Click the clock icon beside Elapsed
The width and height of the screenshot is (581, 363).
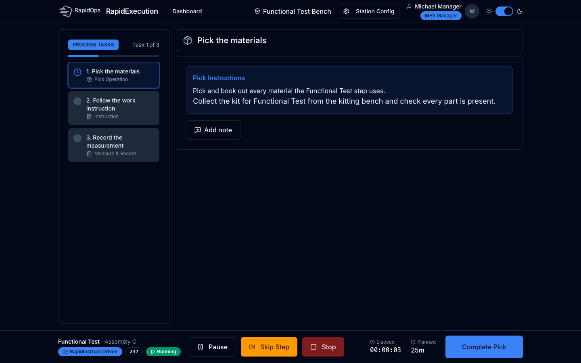(x=372, y=342)
